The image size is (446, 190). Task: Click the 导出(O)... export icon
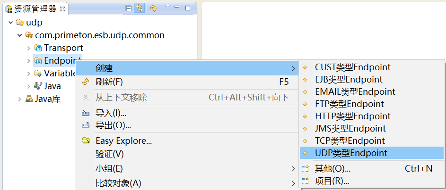point(86,125)
